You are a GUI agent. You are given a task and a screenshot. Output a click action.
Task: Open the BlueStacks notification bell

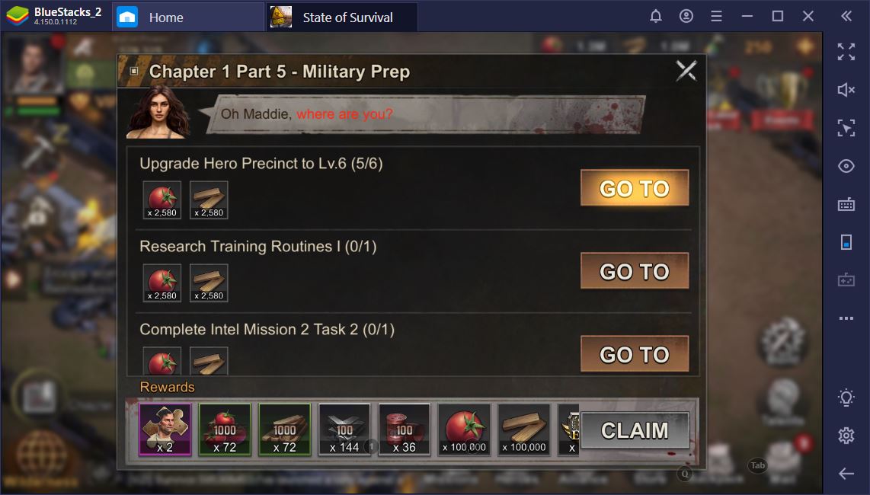click(656, 17)
